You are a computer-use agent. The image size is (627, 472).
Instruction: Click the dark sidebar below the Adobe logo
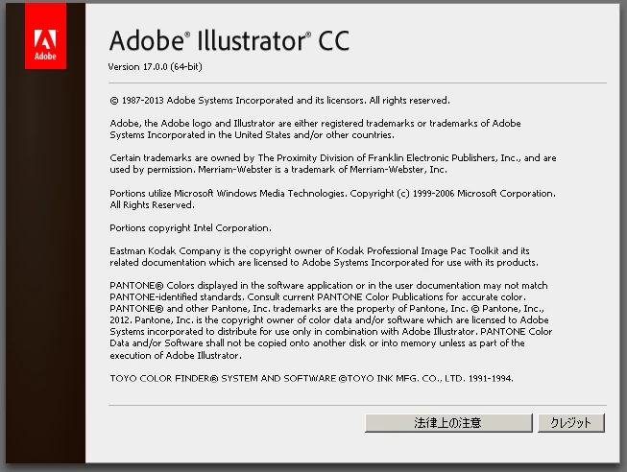click(45, 264)
